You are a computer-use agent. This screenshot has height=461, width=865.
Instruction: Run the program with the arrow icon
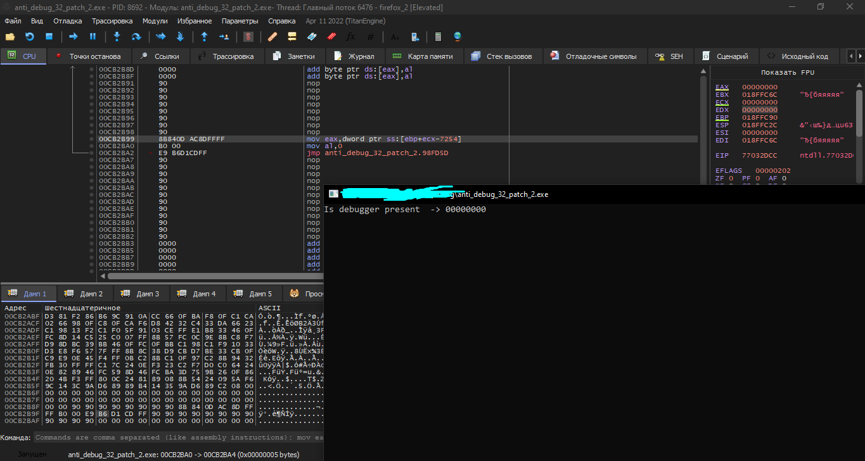pyautogui.click(x=73, y=37)
